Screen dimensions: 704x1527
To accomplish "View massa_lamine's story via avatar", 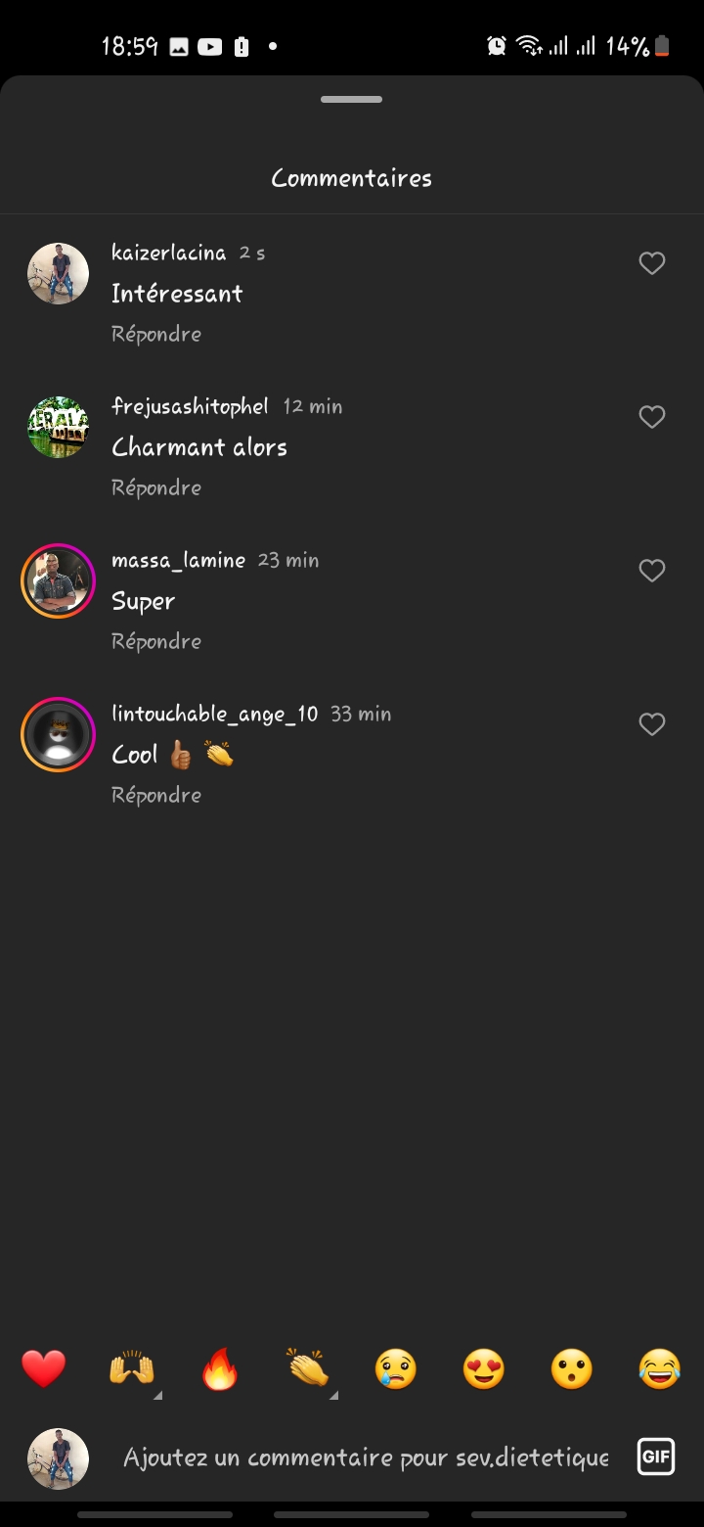I will pyautogui.click(x=58, y=581).
